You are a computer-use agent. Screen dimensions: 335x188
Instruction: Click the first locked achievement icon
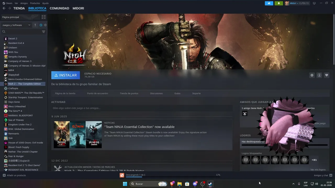(246, 160)
